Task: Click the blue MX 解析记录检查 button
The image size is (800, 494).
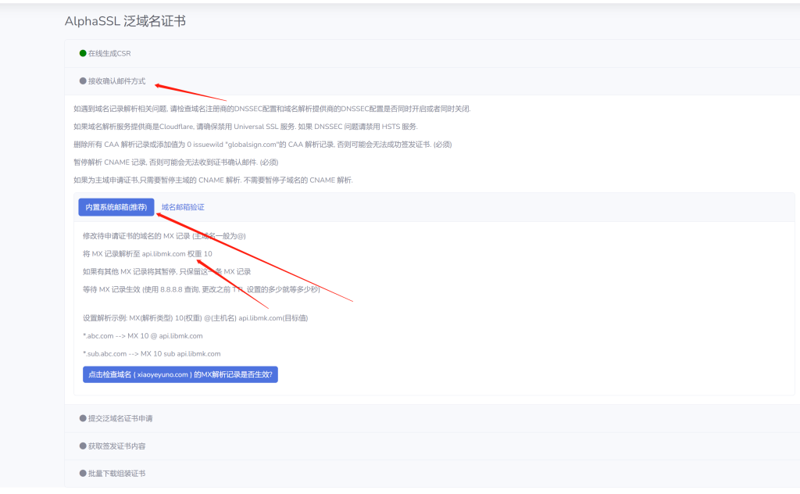Action: click(x=180, y=374)
